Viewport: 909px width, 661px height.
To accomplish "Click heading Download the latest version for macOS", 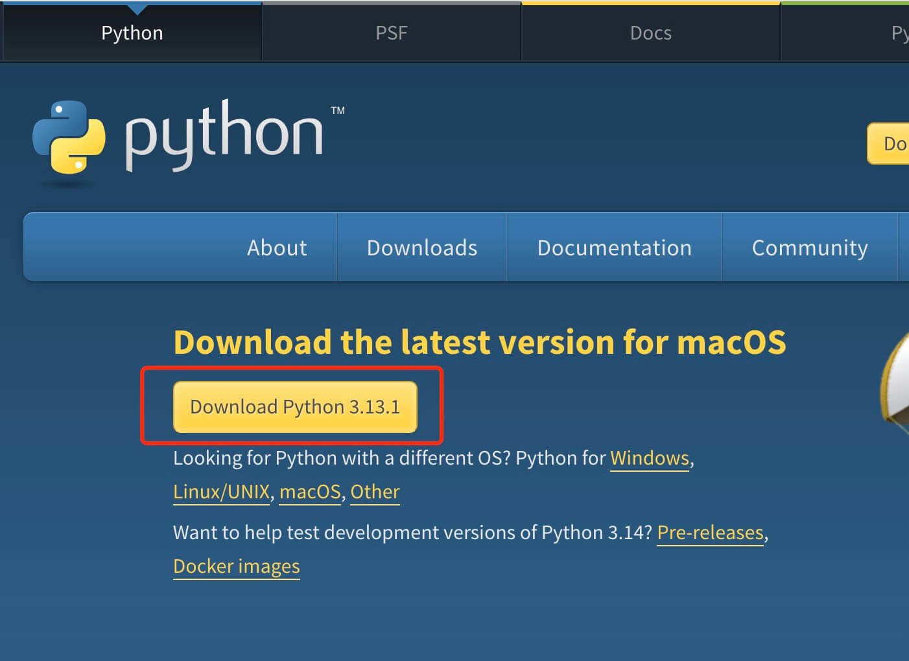I will tap(480, 342).
